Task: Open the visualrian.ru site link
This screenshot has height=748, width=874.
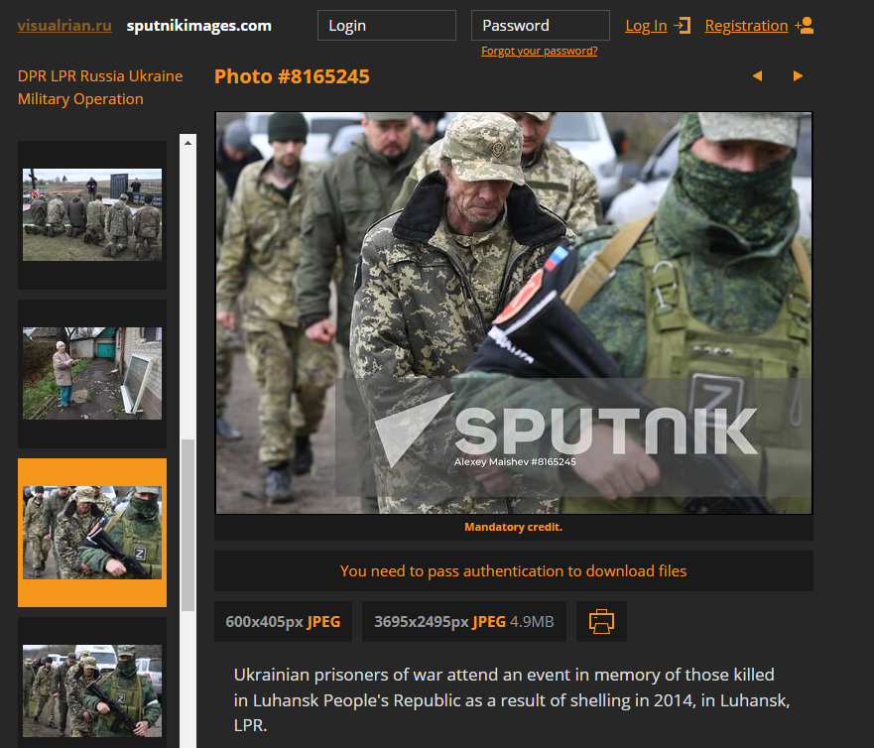Action: 64,26
